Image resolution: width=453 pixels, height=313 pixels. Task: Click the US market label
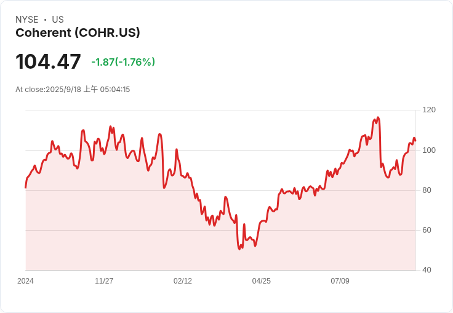[58, 20]
